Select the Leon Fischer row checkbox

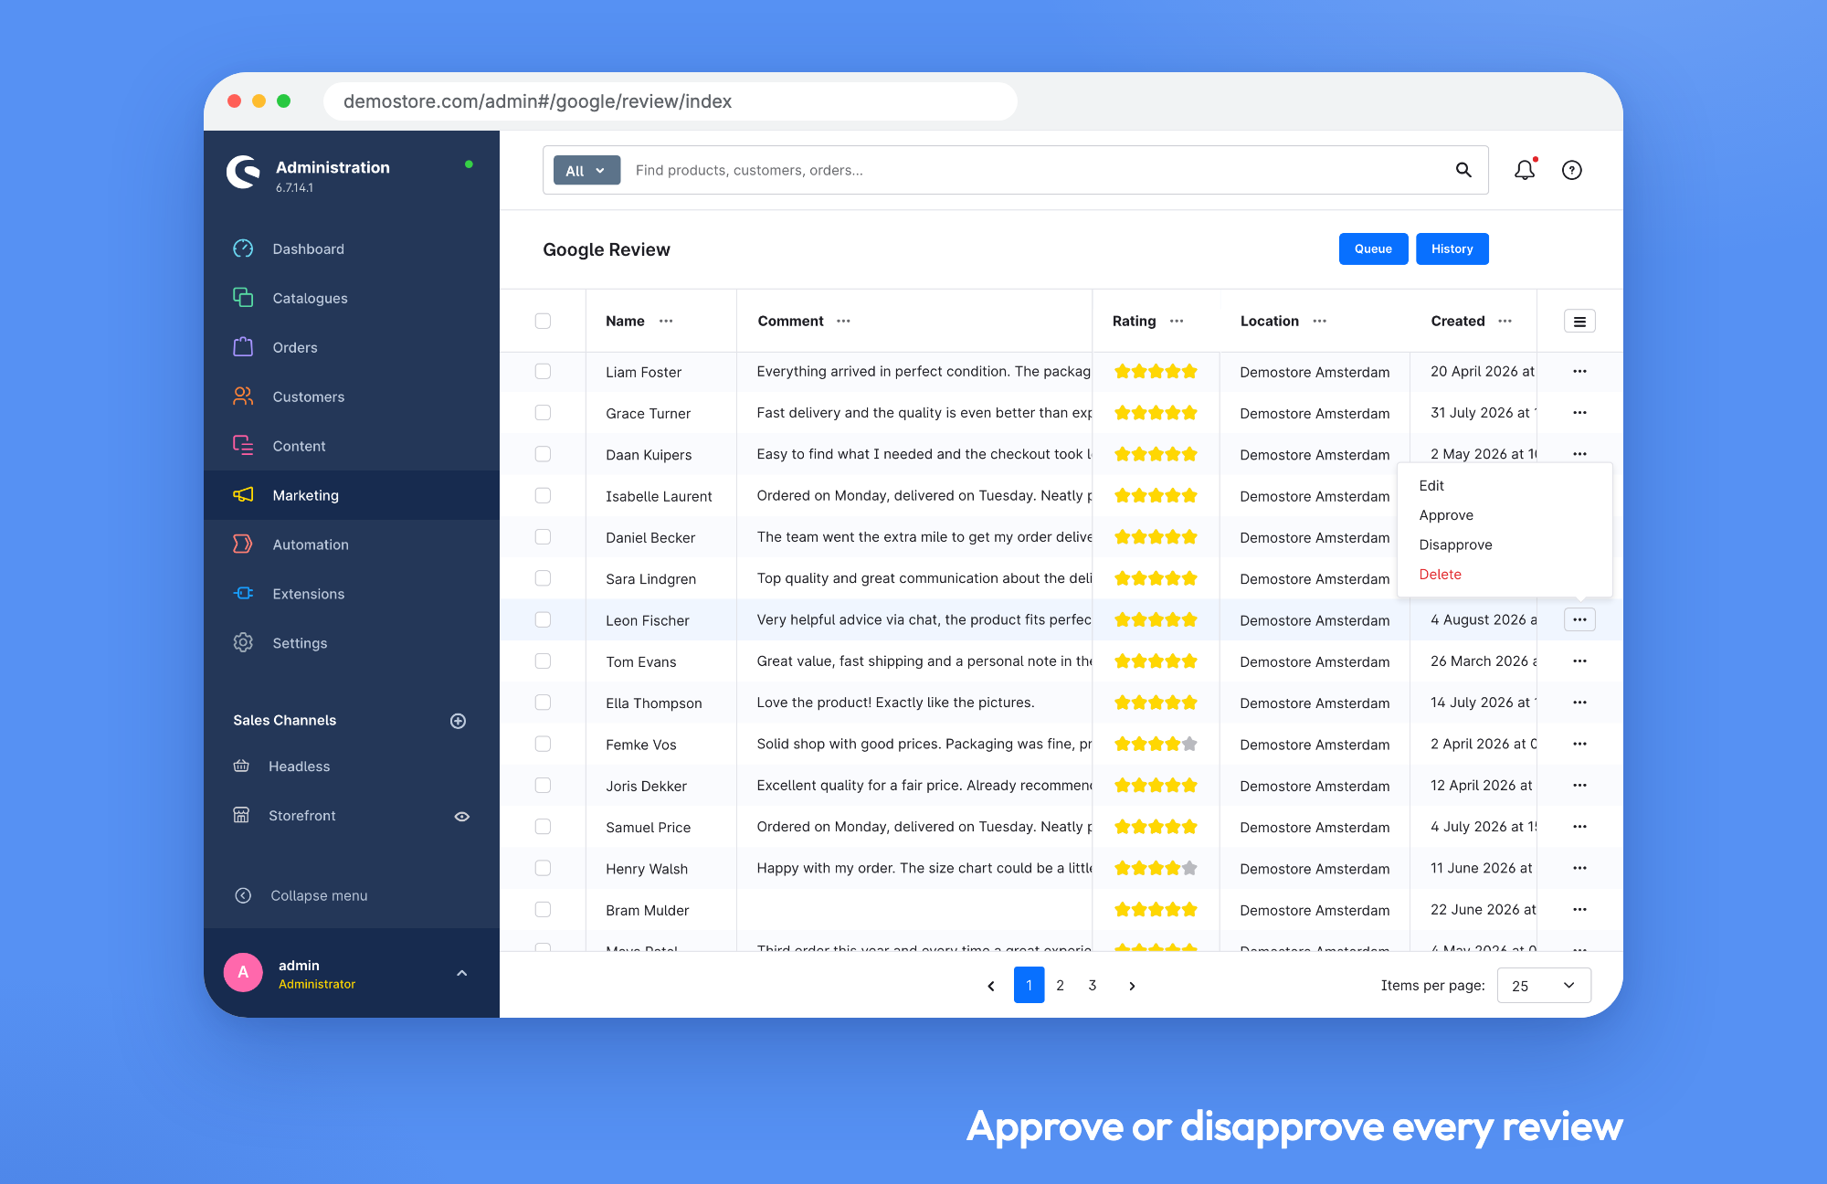tap(543, 620)
